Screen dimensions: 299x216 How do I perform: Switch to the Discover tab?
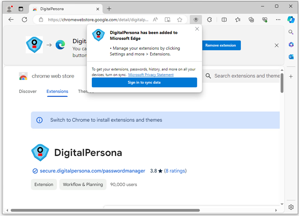28,91
